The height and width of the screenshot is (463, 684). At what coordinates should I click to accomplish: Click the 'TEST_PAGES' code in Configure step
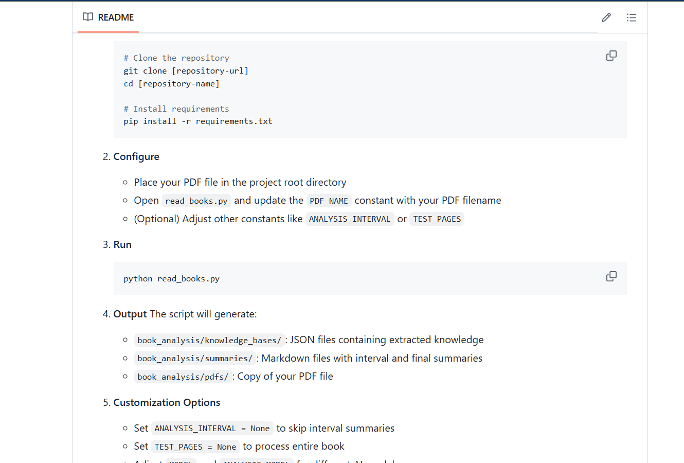[x=437, y=219]
